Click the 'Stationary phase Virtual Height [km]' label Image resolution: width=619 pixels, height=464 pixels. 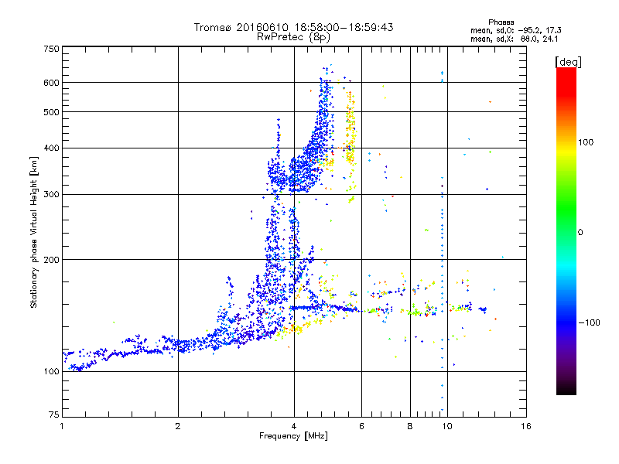point(34,233)
